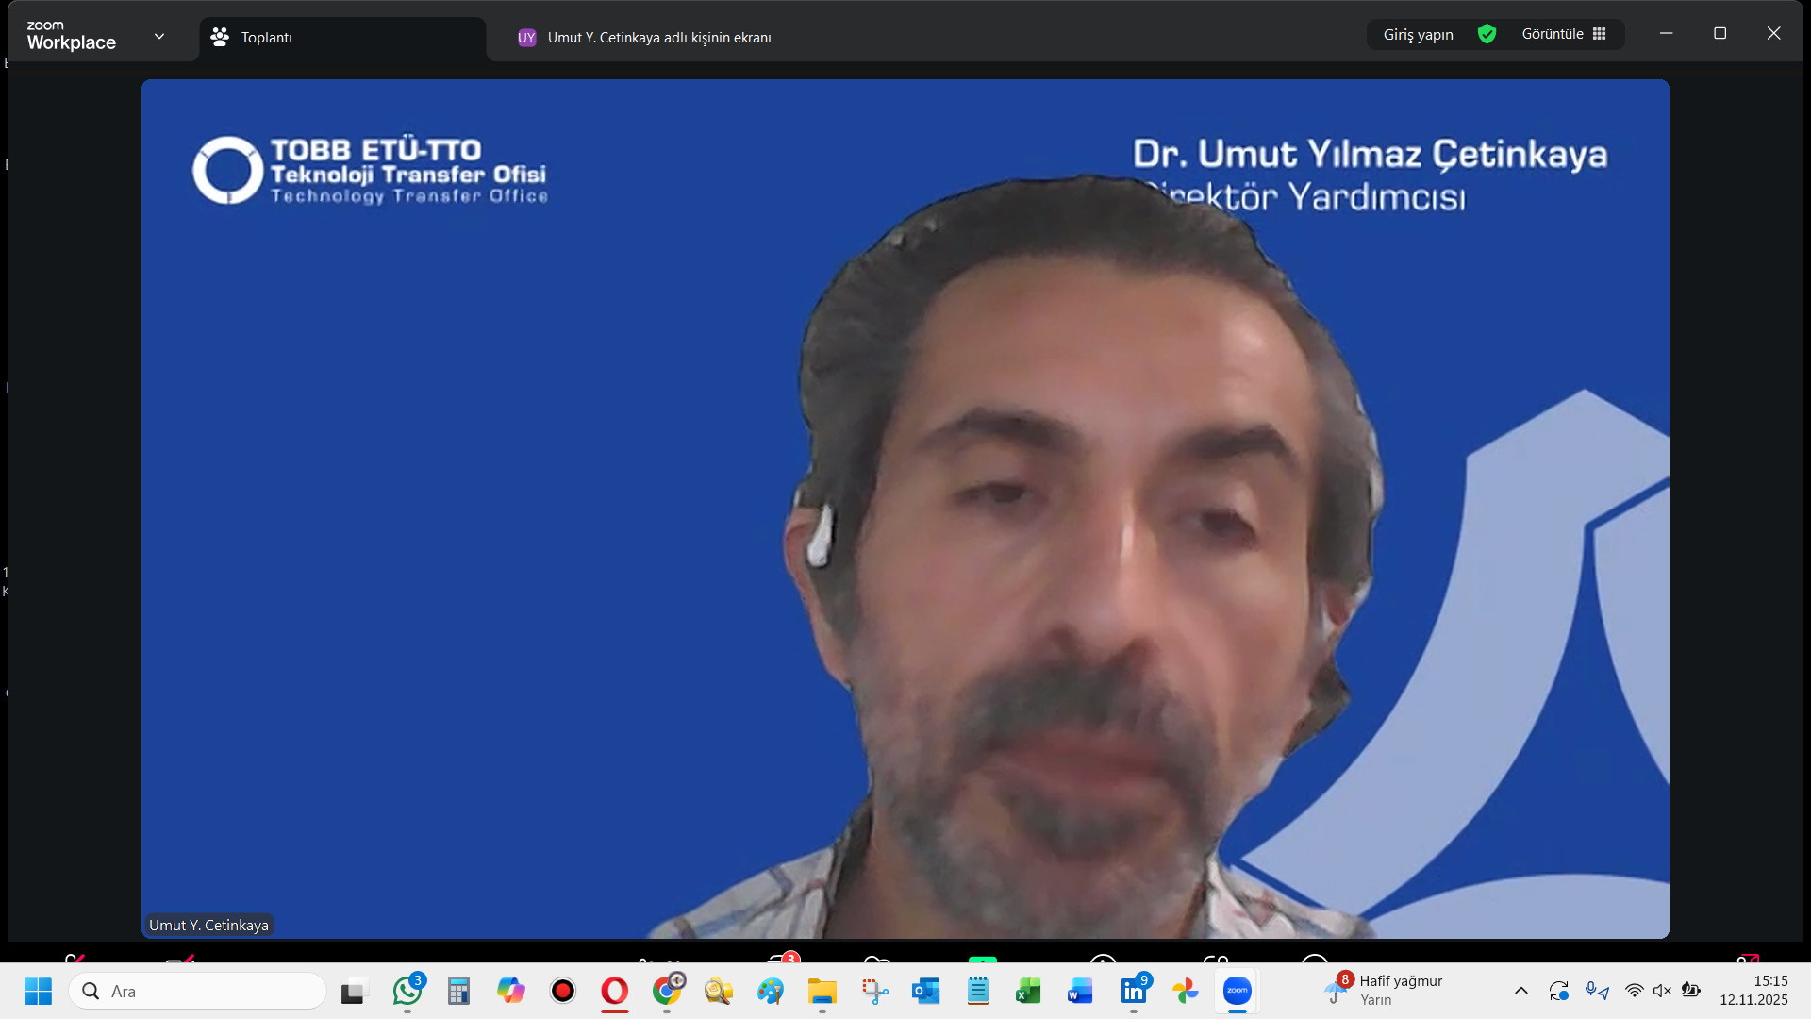This screenshot has width=1811, height=1019.
Task: Open the Wi-Fi network tray icon
Action: tap(1634, 991)
